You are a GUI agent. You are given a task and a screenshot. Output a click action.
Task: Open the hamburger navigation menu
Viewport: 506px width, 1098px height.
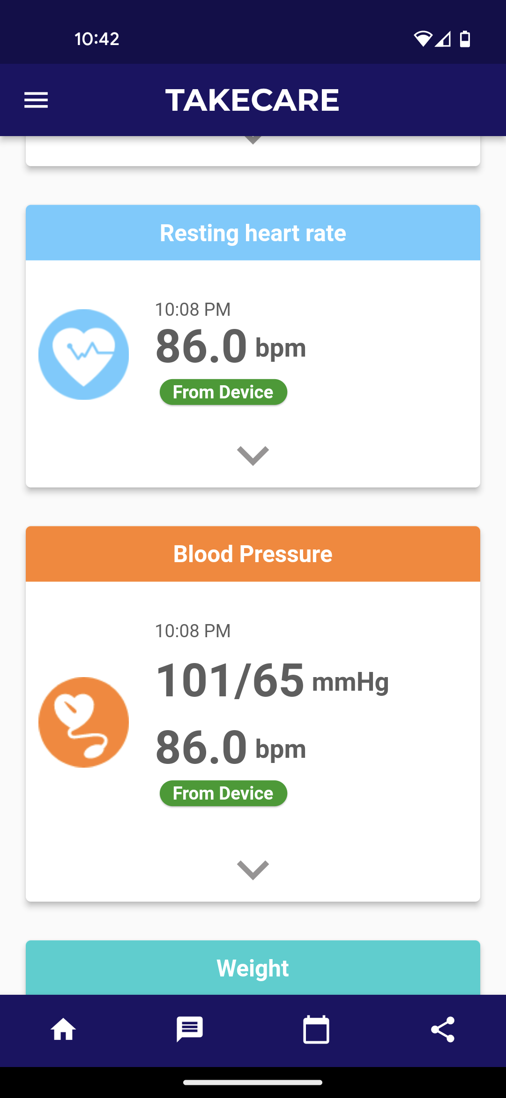[x=36, y=100]
